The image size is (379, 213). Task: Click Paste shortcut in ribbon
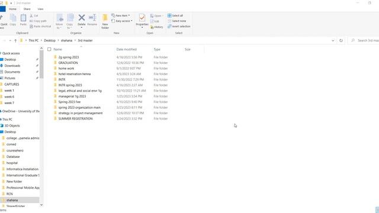pos(40,26)
